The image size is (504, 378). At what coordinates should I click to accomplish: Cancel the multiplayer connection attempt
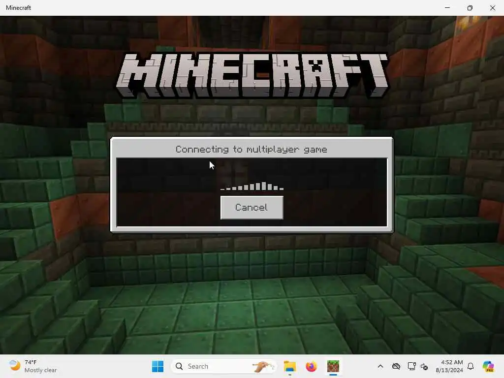[252, 208]
